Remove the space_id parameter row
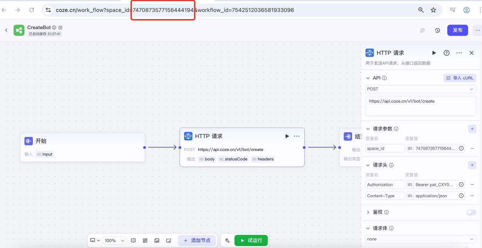482x248 pixels. pos(472,148)
